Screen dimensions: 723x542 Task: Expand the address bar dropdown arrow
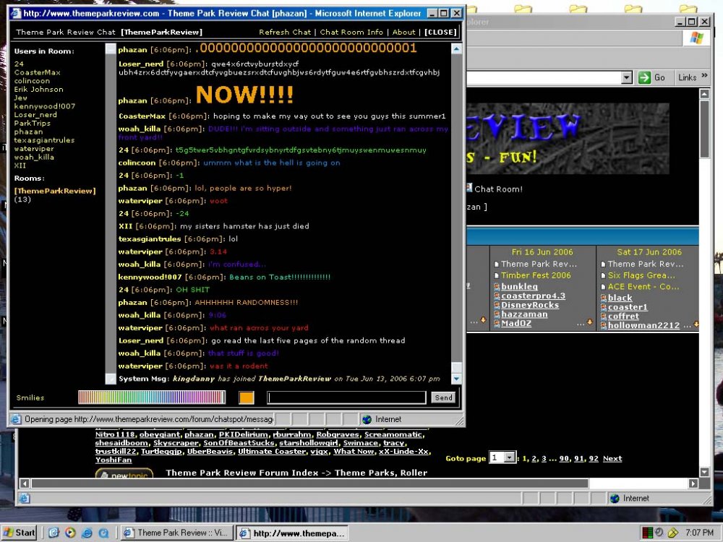626,77
